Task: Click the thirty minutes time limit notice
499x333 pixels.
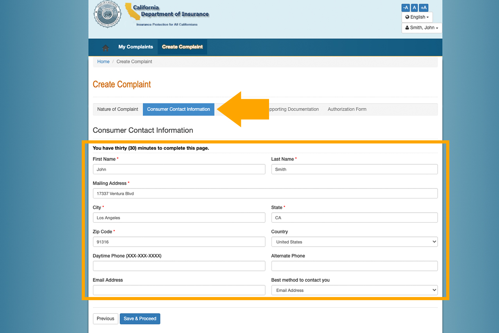Action: point(151,149)
